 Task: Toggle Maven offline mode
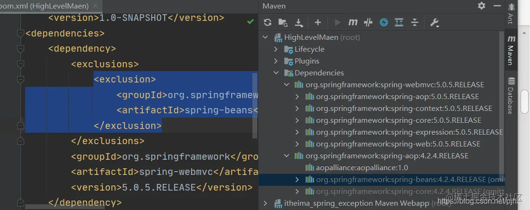[384, 23]
